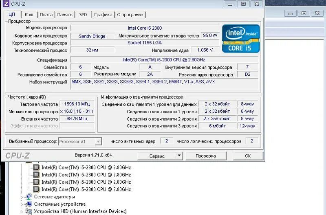Click the Intel Core i5 logo badge
Image resolution: width=326 pixels, height=215 pixels.
coord(241,38)
